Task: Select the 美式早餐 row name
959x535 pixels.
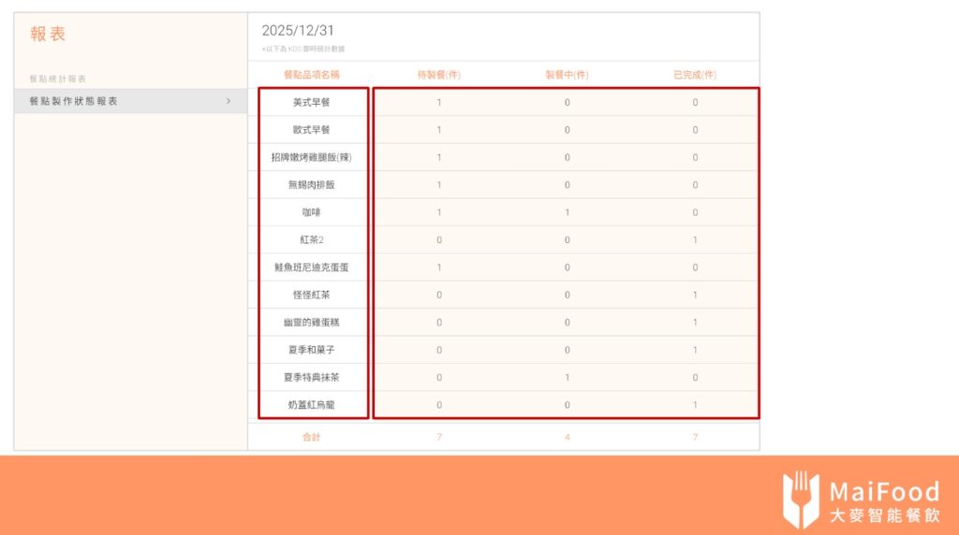Action: coord(312,102)
